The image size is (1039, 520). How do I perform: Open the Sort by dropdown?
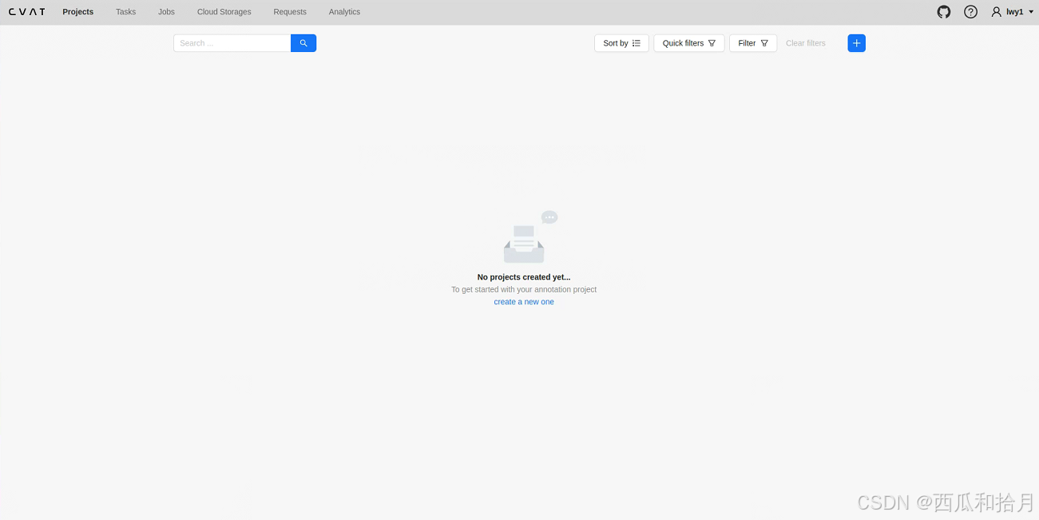click(621, 43)
